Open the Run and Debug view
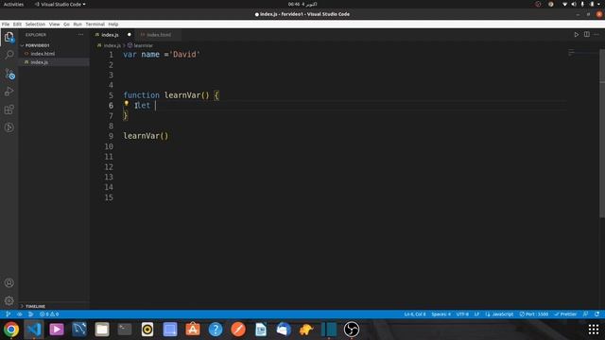 pyautogui.click(x=9, y=92)
